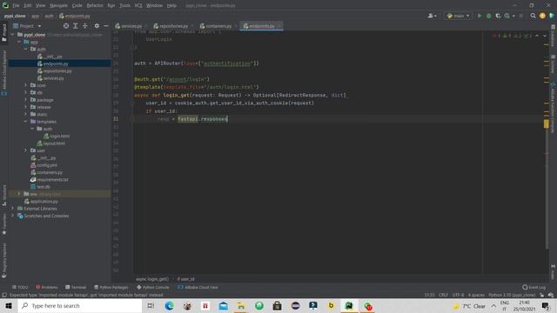Click the taskbar clock and date
This screenshot has width=557, height=313.
click(x=524, y=305)
